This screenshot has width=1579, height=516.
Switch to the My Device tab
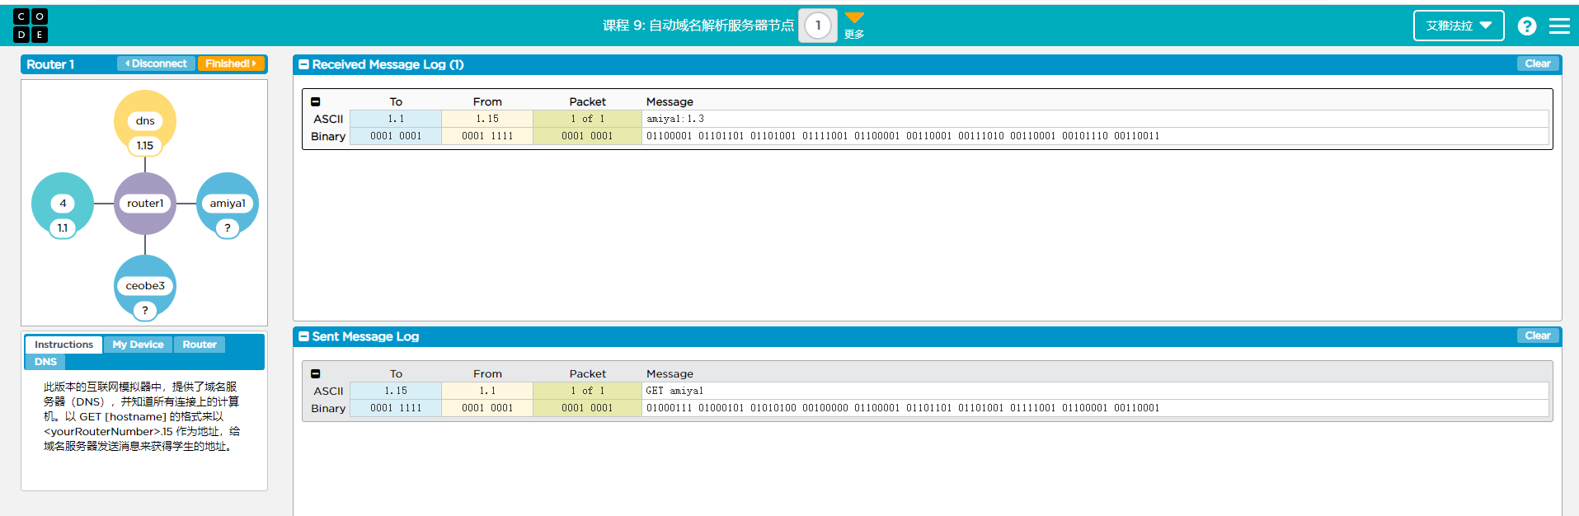coord(138,345)
